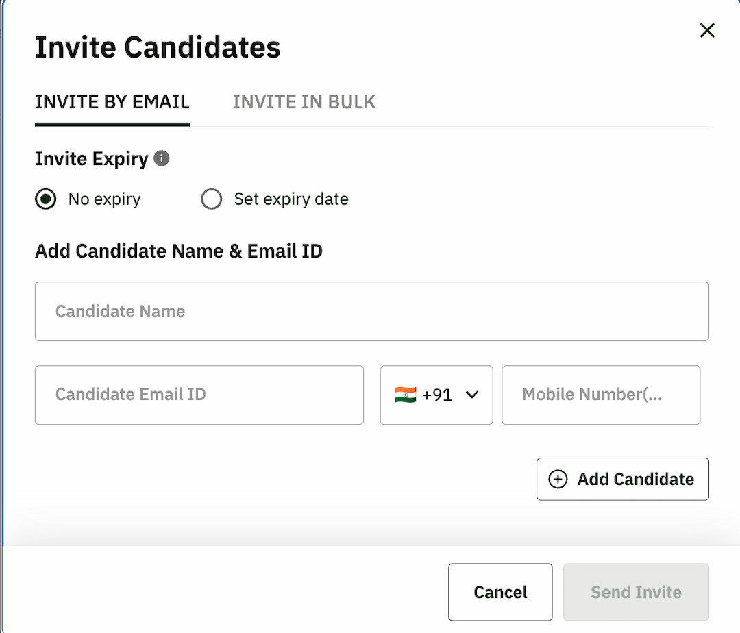Click the "No expiry" label text
Screen dimensions: 740x633
pos(104,199)
